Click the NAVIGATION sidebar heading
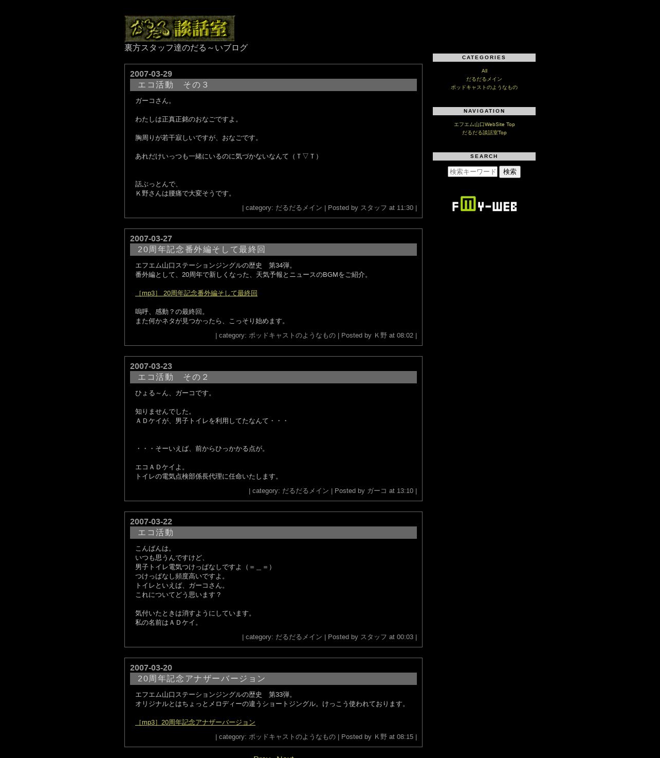The image size is (660, 758). pos(484,111)
